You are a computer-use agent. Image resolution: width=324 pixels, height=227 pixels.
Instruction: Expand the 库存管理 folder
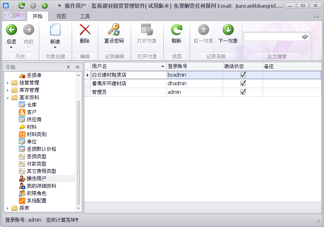[x=8, y=90]
